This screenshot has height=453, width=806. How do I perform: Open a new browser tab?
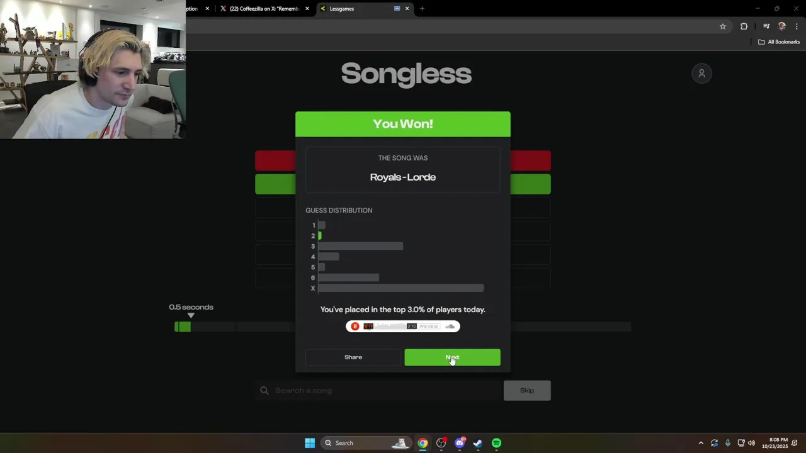(x=422, y=9)
